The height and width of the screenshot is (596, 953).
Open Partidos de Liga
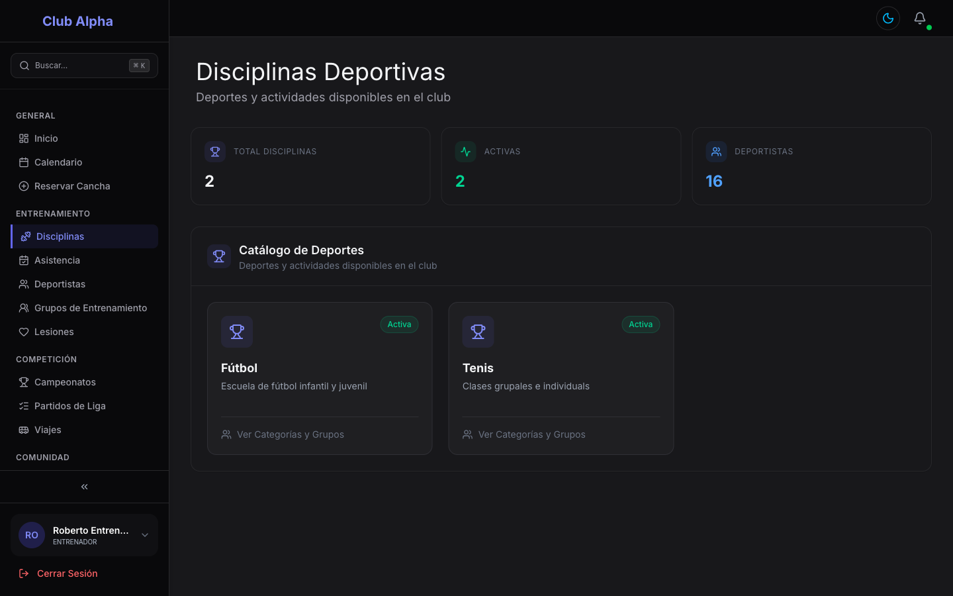click(x=84, y=406)
